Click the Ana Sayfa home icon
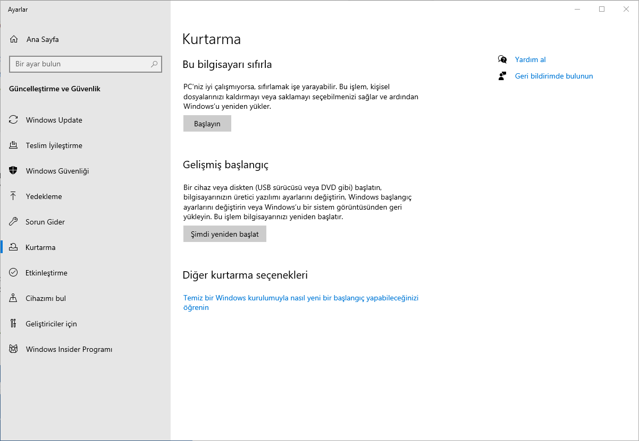 click(14, 39)
